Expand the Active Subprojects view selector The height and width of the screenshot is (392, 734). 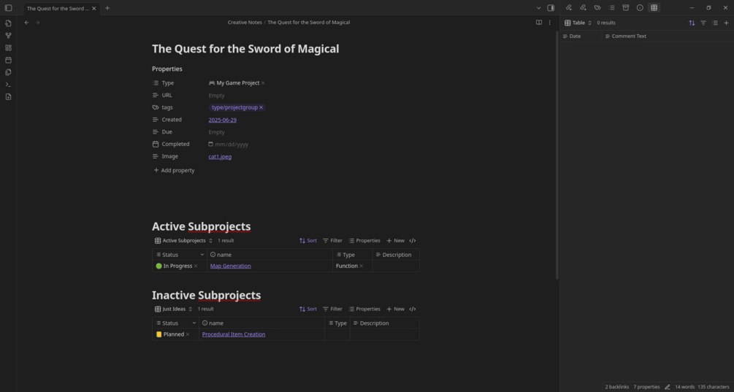click(x=183, y=241)
